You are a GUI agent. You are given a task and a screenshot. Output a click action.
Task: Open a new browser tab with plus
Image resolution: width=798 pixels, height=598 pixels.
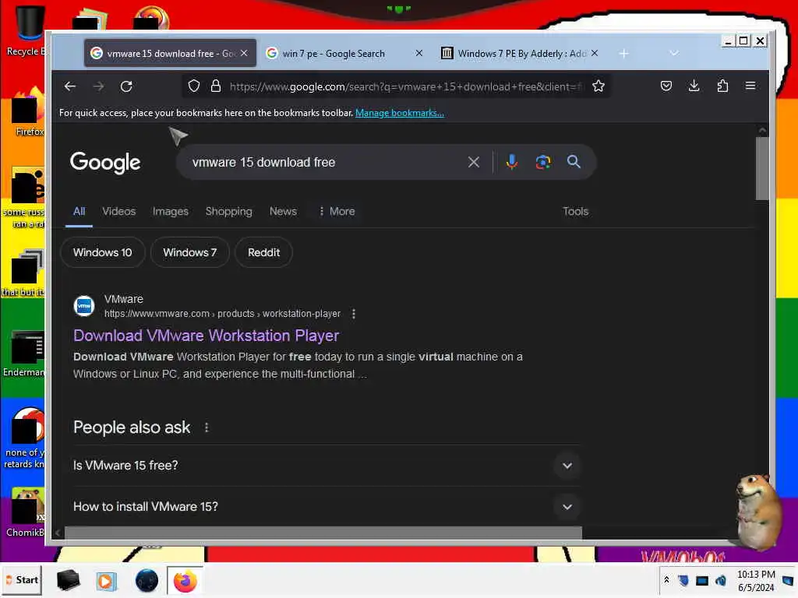(x=623, y=54)
